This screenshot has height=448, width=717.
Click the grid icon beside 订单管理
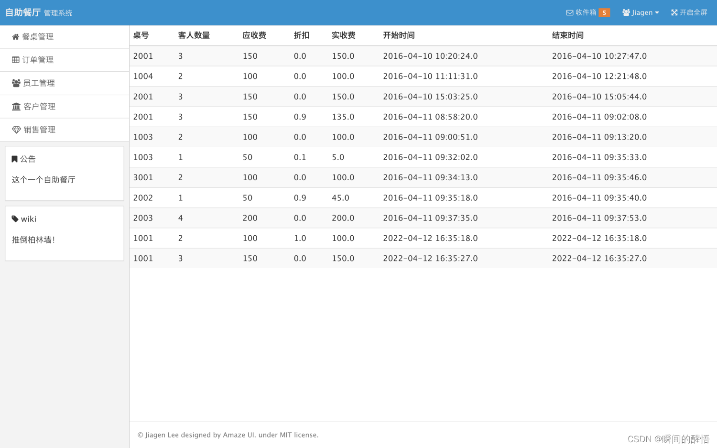pos(15,60)
